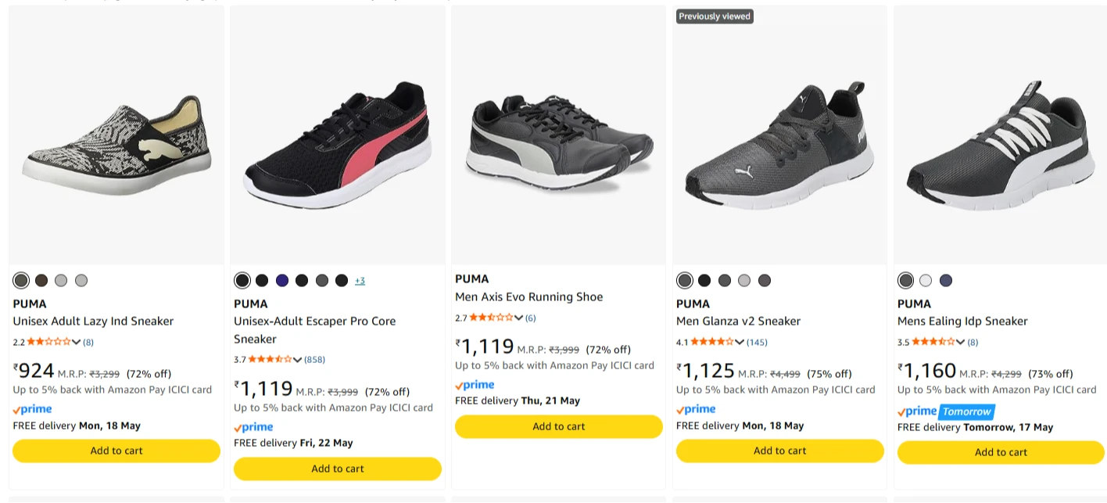Expand rating chevron for Men Axis Evo Running Shoe
Screen dimensions: 1107x503
519,318
